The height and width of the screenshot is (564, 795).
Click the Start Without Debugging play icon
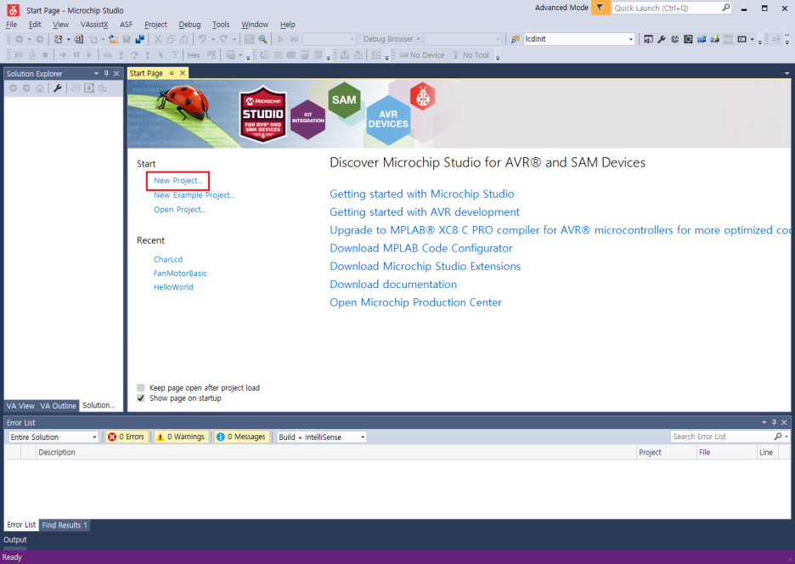tap(280, 39)
